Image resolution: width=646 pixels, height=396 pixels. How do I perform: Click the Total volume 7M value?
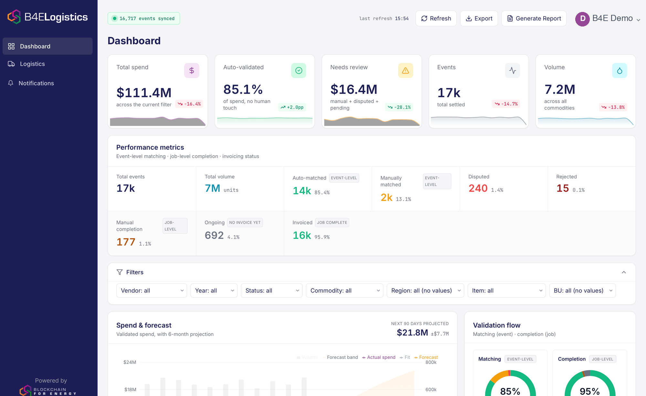[x=213, y=188]
